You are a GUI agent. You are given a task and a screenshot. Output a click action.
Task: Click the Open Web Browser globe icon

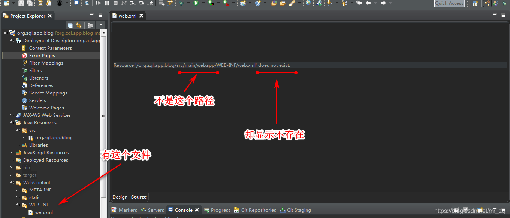[x=308, y=3]
